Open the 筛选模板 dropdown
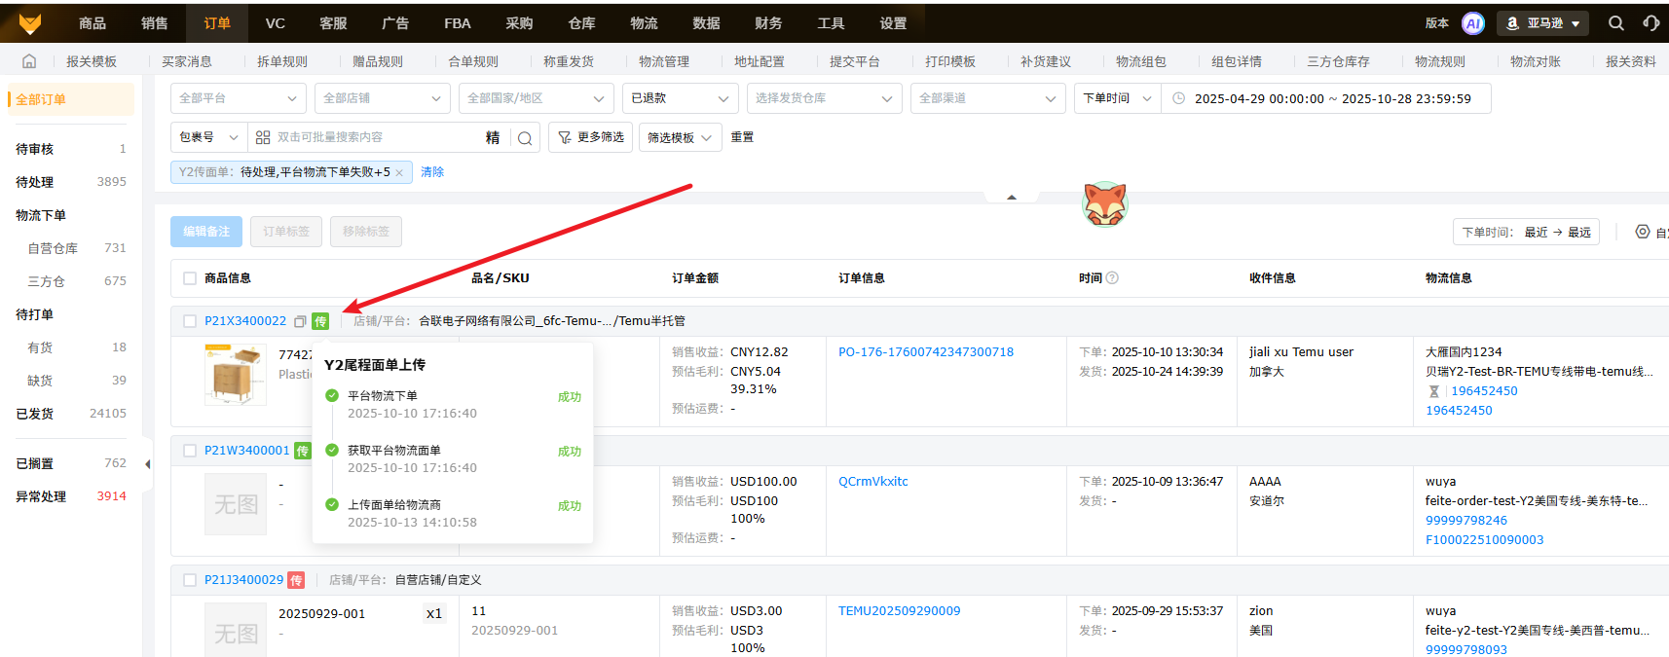 click(x=681, y=137)
